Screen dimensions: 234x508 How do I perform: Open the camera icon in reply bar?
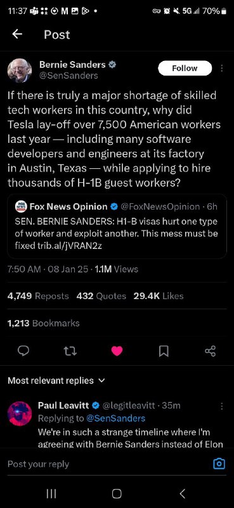(219, 464)
